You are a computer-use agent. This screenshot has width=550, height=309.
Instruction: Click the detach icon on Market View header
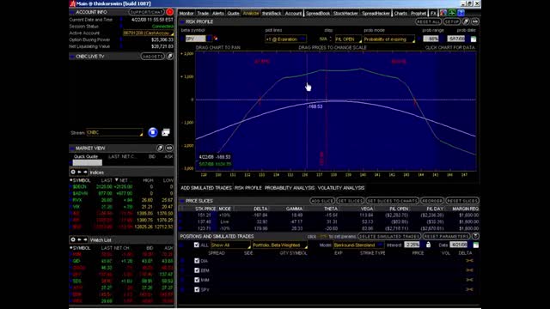pos(160,148)
